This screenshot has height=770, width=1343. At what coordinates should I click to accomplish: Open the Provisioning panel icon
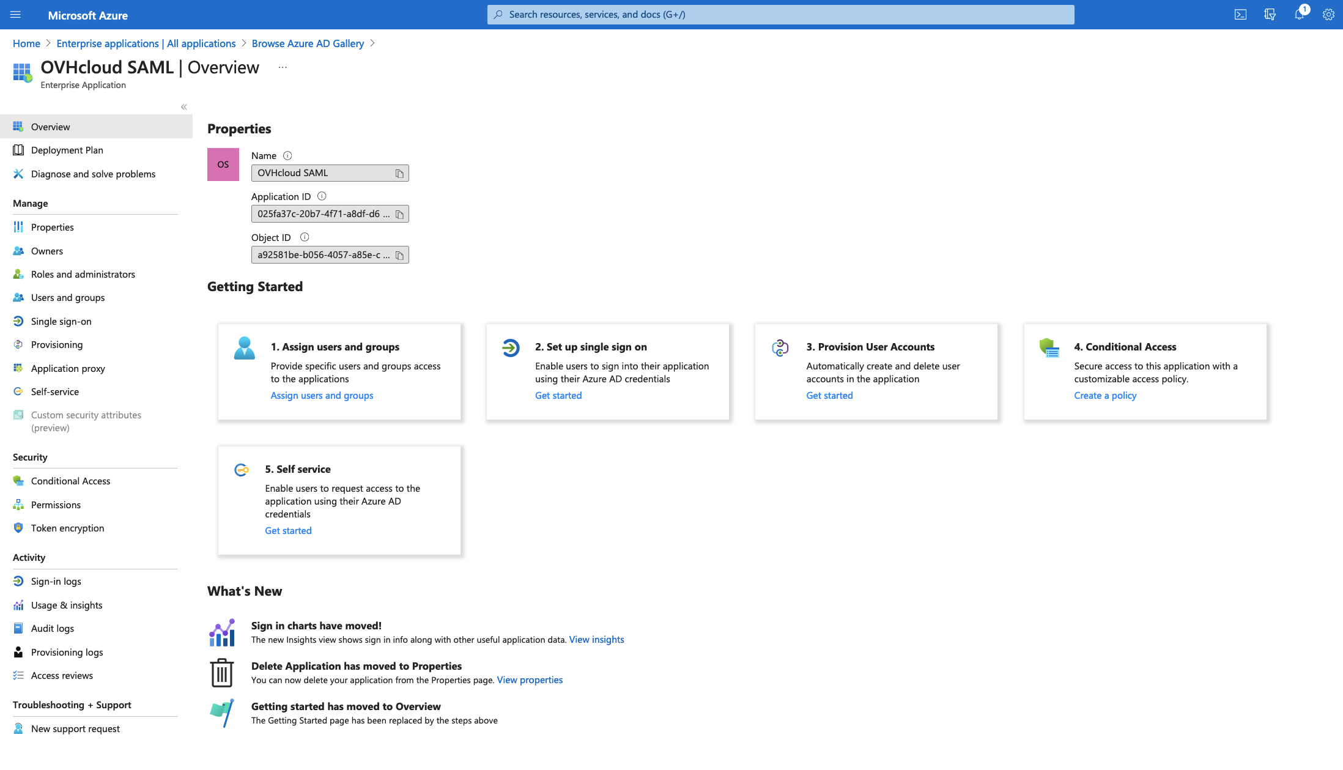18,344
